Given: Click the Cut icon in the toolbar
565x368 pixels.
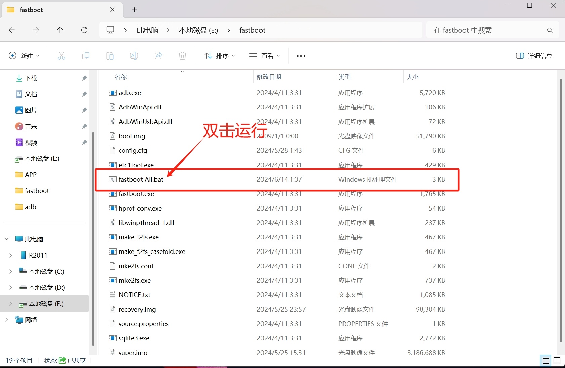Looking at the screenshot, I should click(x=62, y=56).
